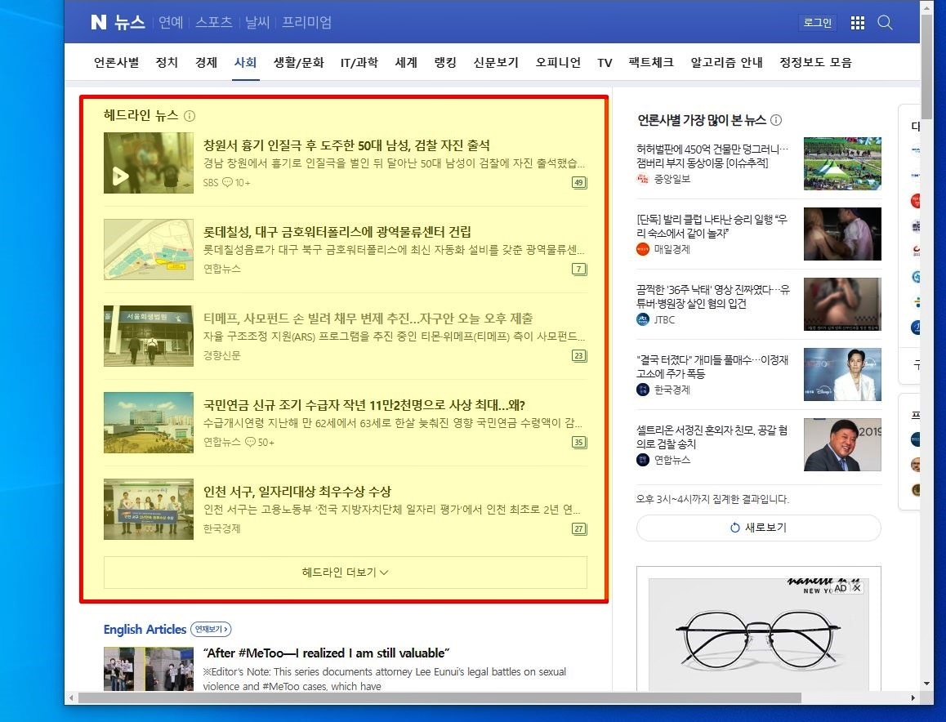Click the 로그인 button
Viewport: 946px width, 722px height.
(x=818, y=23)
